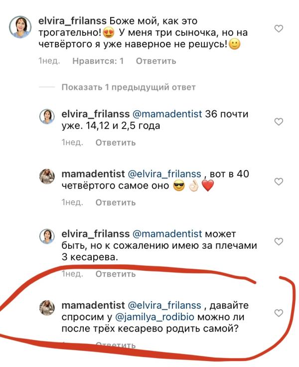Tap the avatar beside the '36 почти уже' reply
299x367 pixels.
[47, 116]
